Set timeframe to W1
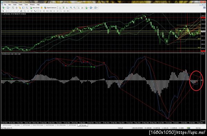Image resolution: width=207 pixels, height=136 pixels. (65, 11)
